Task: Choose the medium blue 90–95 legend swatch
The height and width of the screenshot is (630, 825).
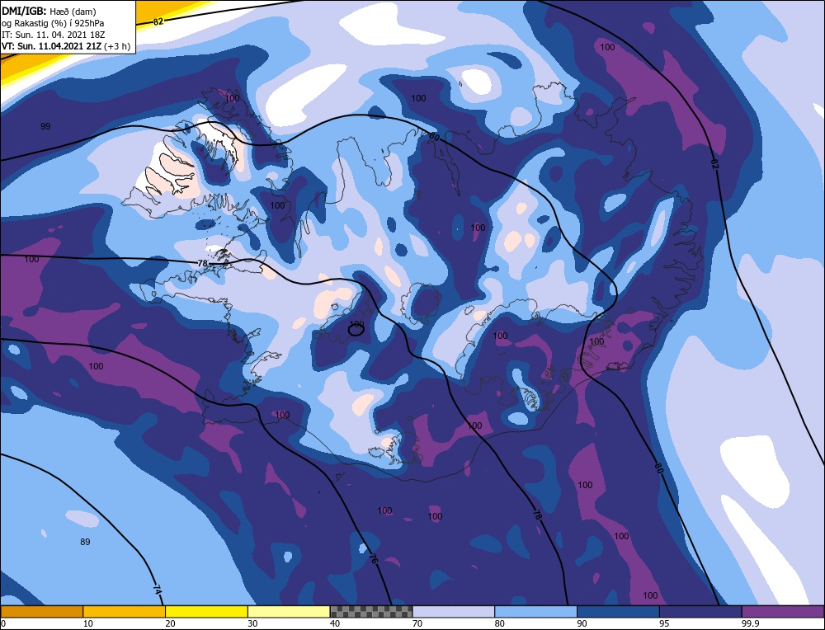Action: coord(618,611)
